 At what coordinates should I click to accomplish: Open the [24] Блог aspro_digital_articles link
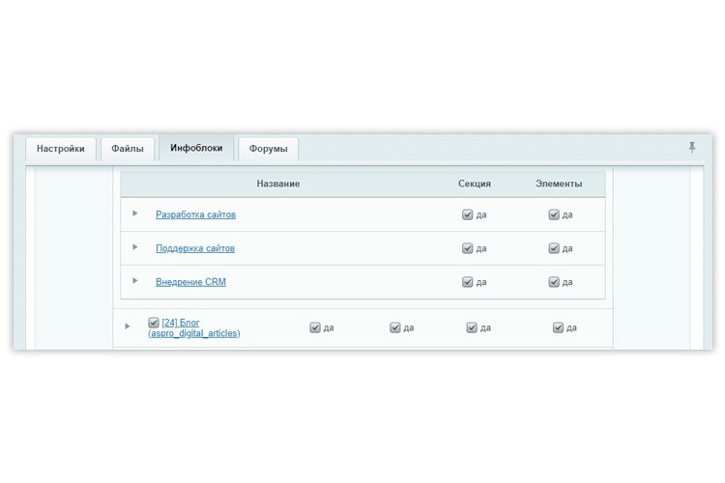click(x=194, y=327)
